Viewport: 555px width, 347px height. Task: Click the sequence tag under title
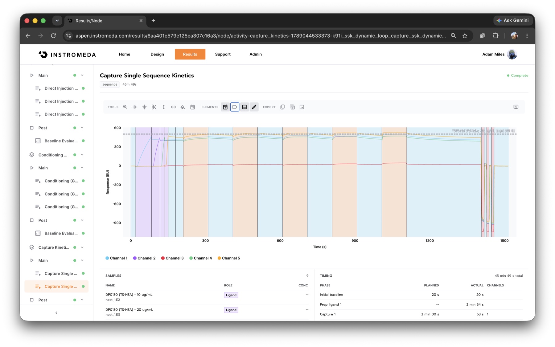coord(110,84)
